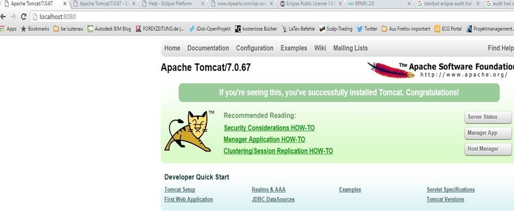Open the Apps shortcut in bookmarks bar

coord(9,29)
